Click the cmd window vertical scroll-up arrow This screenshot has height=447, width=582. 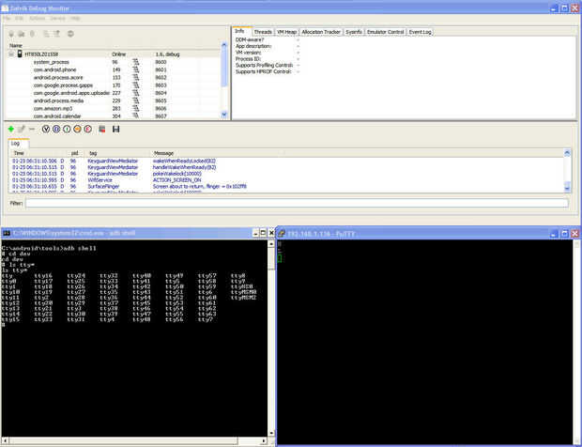pos(271,244)
